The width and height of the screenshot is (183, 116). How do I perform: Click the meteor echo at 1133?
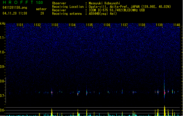point(52,93)
